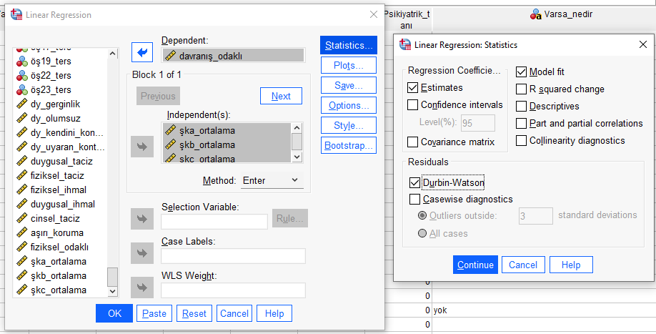656x334 pixels.
Task: Enable the Confidence intervals checkbox
Action: (x=413, y=105)
